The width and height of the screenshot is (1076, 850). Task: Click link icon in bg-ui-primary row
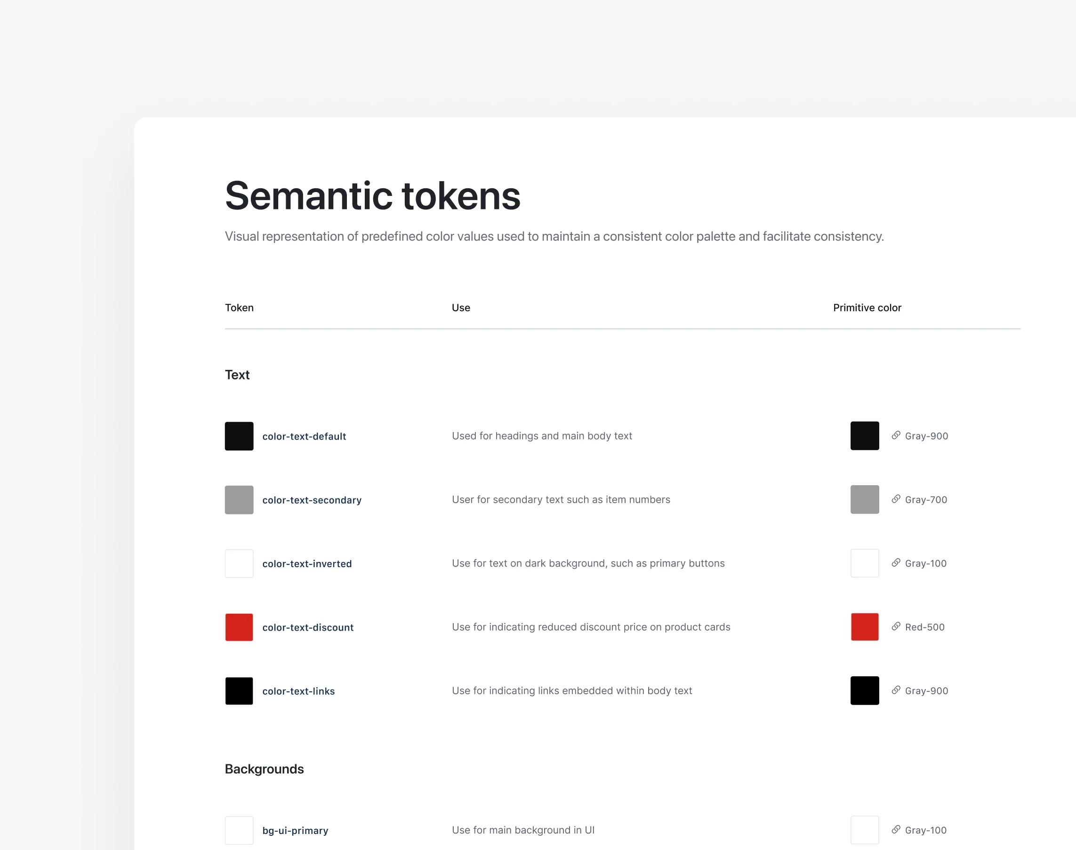tap(896, 830)
